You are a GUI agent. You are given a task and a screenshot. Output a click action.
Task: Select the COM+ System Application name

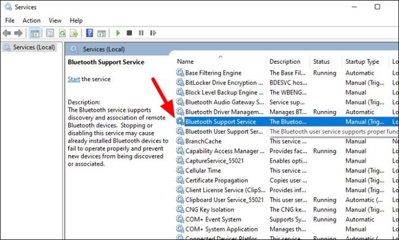[x=222, y=229]
